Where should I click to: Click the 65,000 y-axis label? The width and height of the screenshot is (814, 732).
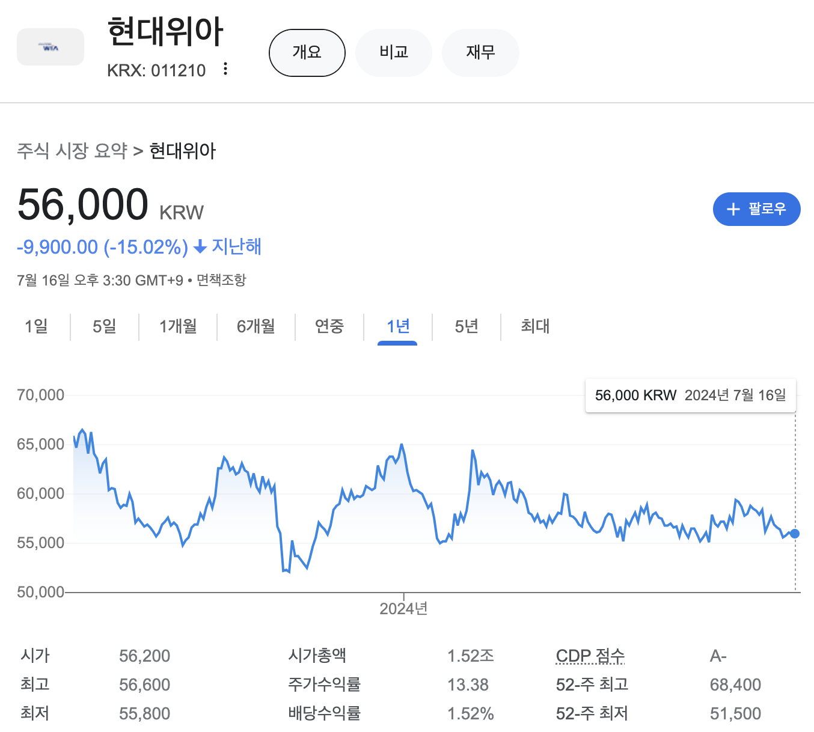(40, 444)
